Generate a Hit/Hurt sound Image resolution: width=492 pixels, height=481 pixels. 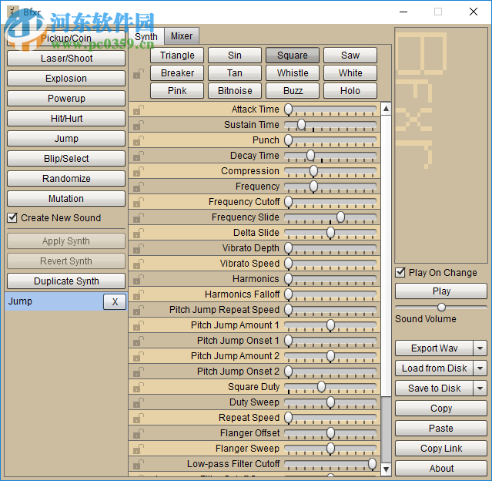coord(66,119)
